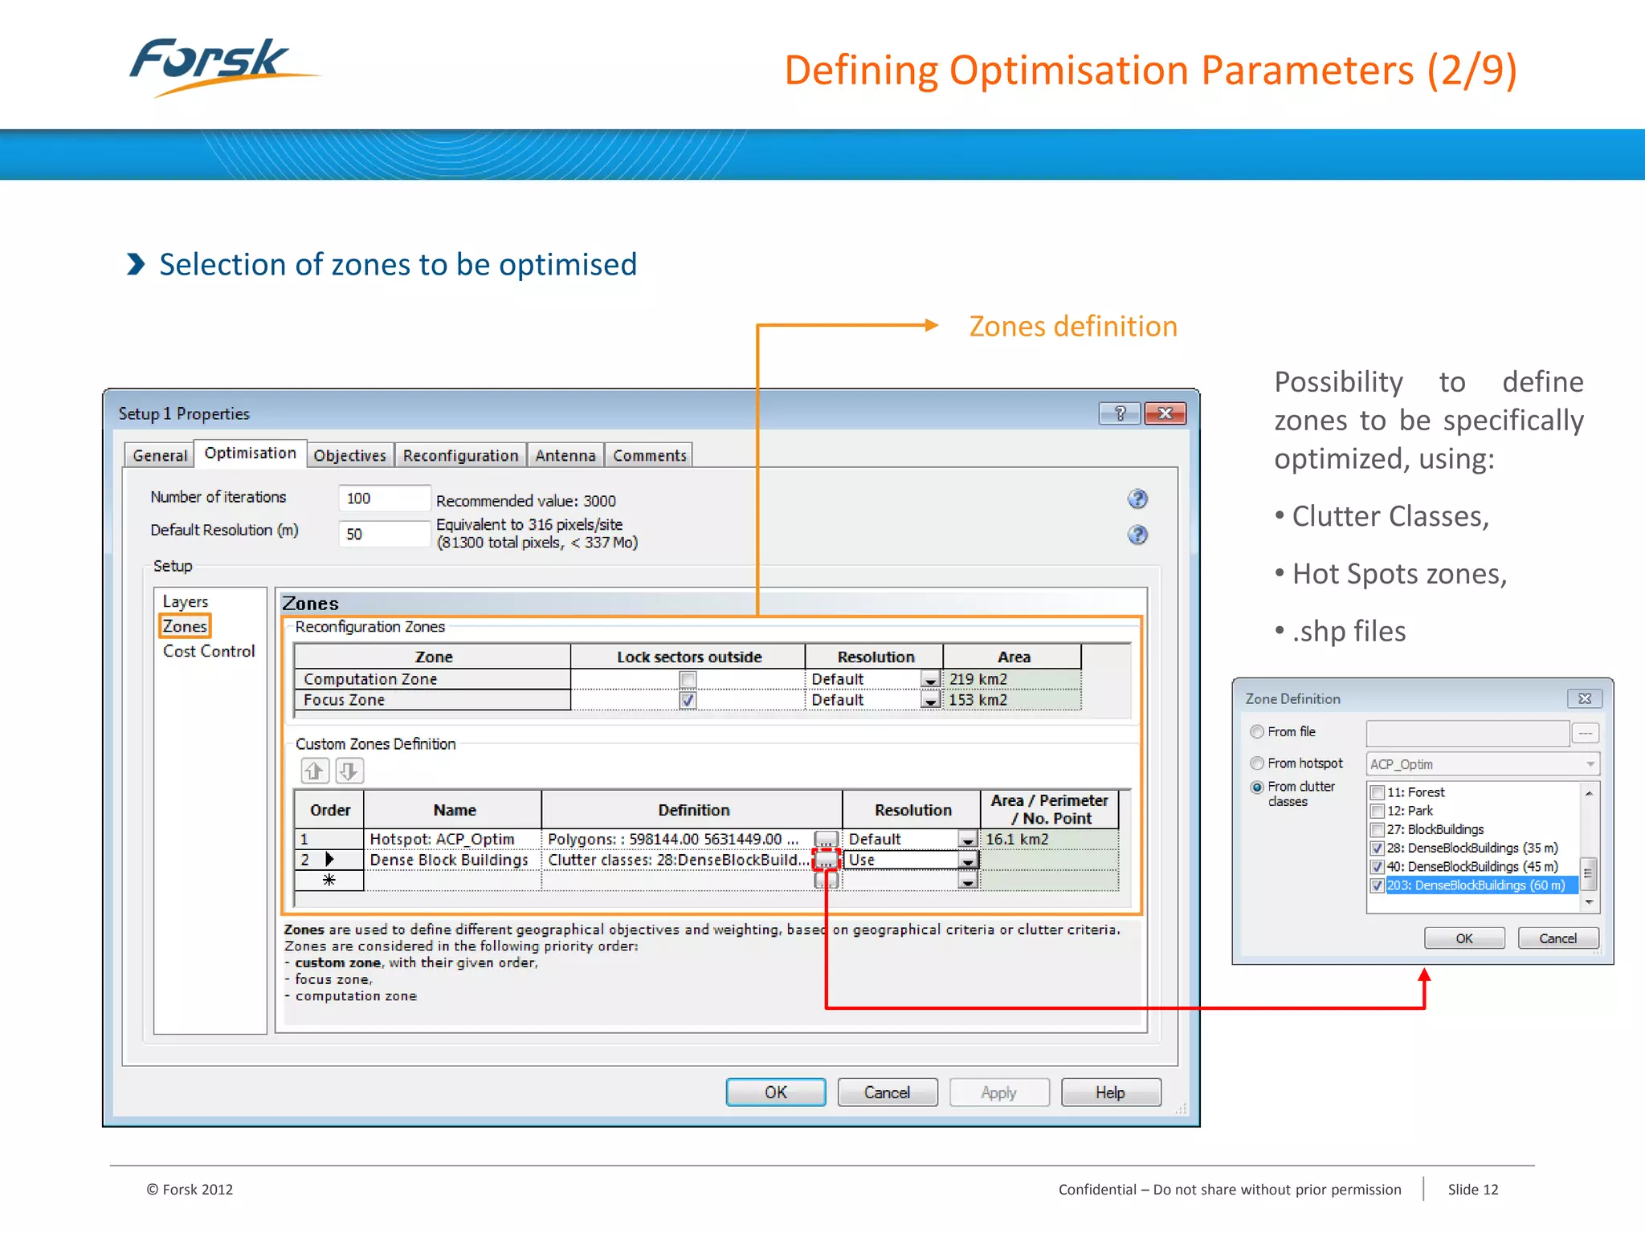Click Cancel in Setup 1 Properties
The image size is (1645, 1233).
click(887, 1093)
